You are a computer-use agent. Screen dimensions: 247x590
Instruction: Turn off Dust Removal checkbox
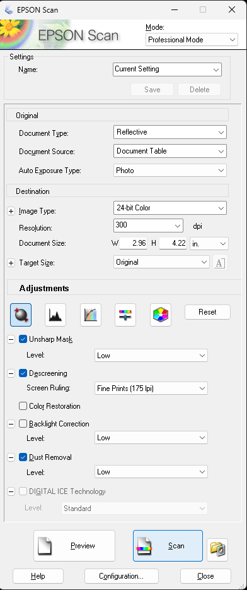tap(23, 457)
